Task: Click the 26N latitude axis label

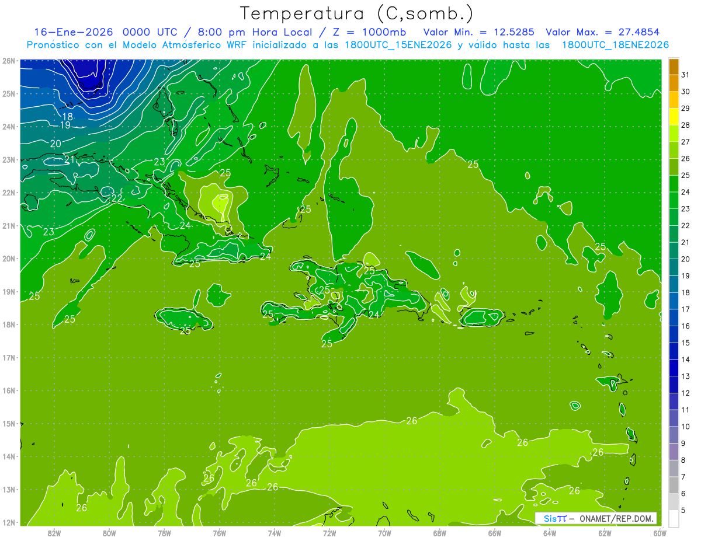Action: click(9, 61)
